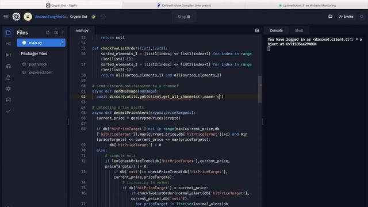Screen dimensions: 368x207
Task: Switch to the Online Python Compiler browser tab
Action: tap(184, 5)
